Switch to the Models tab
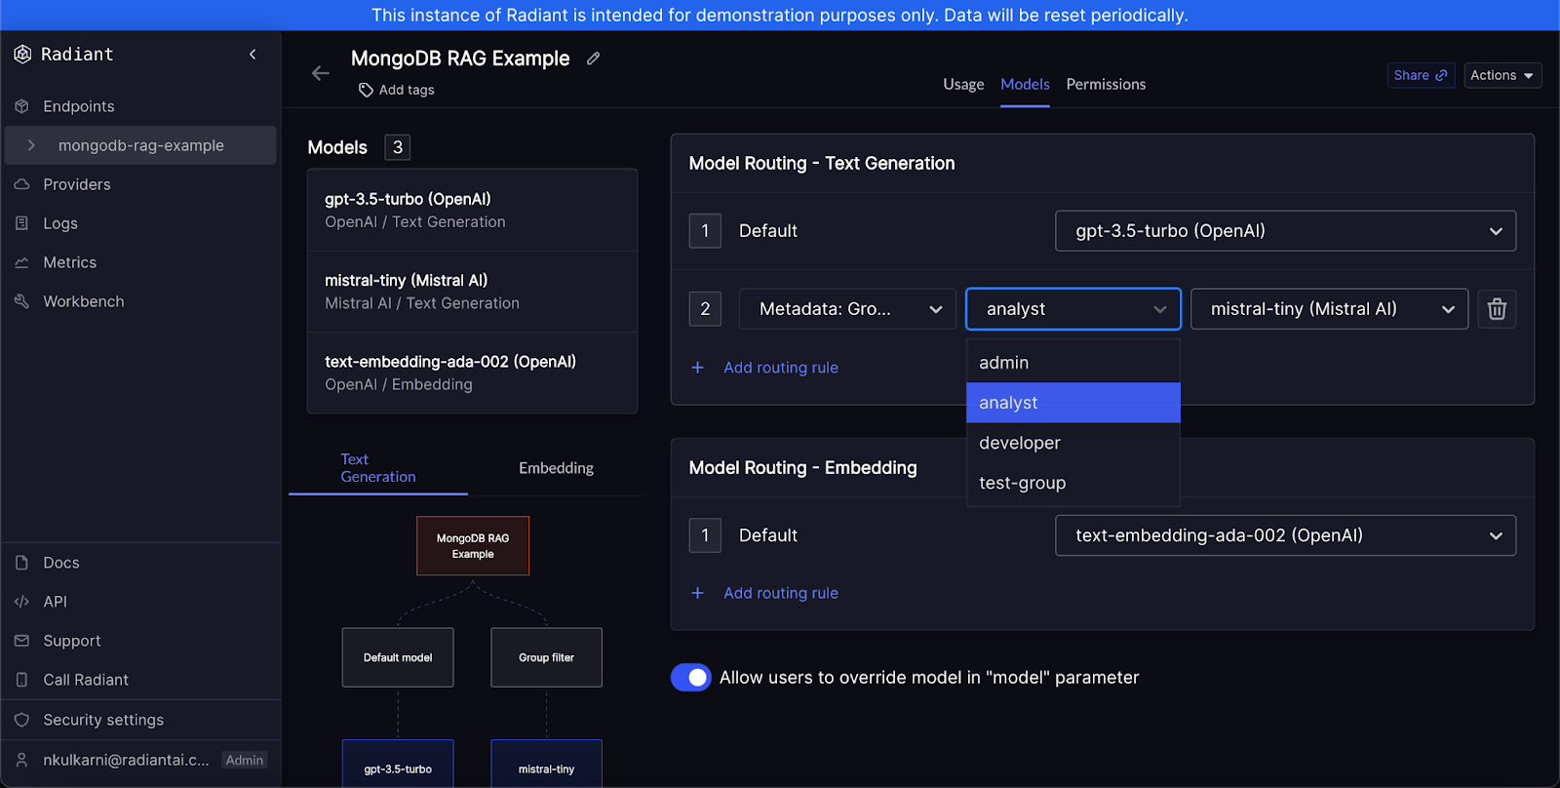 [x=1025, y=85]
